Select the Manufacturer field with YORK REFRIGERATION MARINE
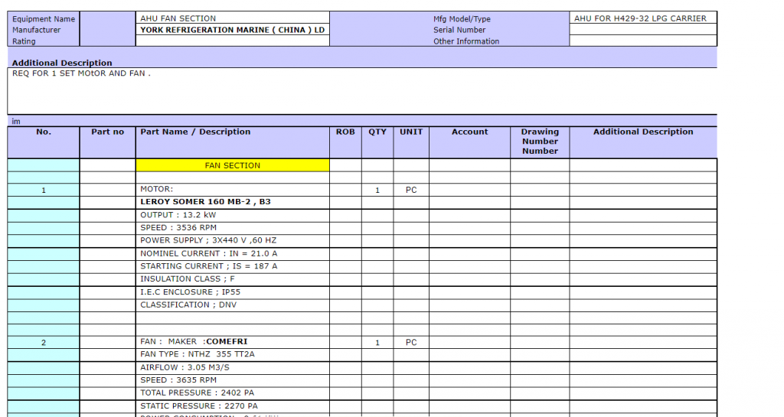This screenshot has height=417, width=784. [x=232, y=30]
